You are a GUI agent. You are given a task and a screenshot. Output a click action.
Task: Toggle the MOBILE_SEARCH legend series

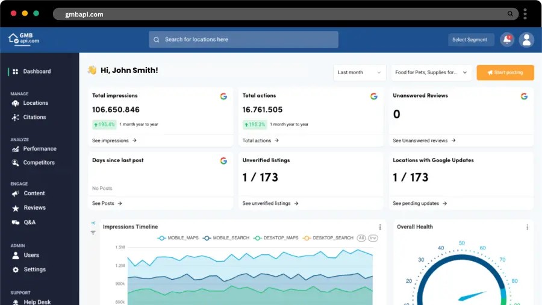tap(226, 238)
